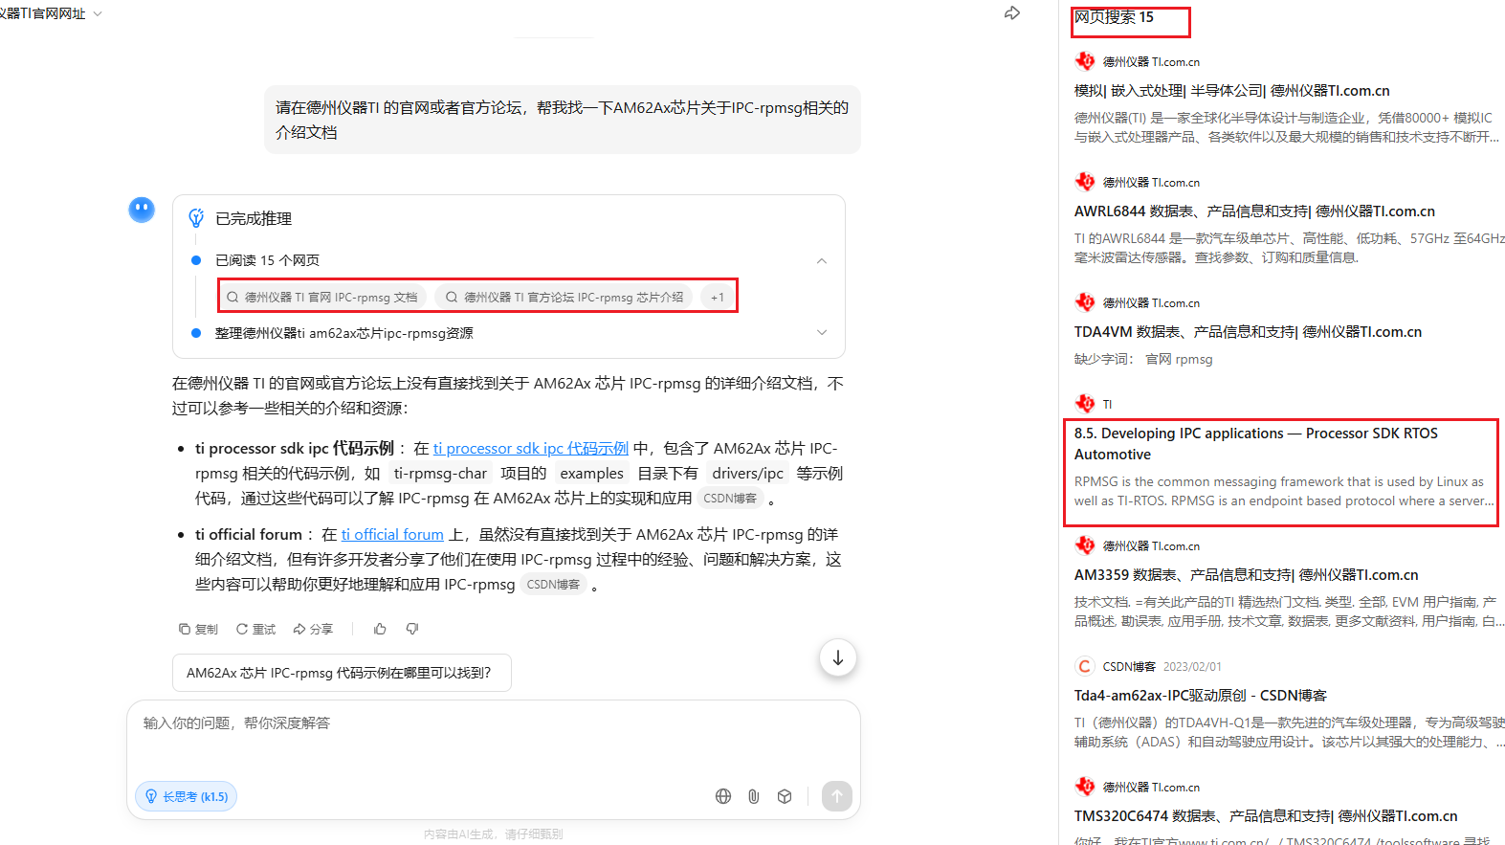Open the 'ti official forum' link
This screenshot has height=845, width=1505.
(x=392, y=534)
